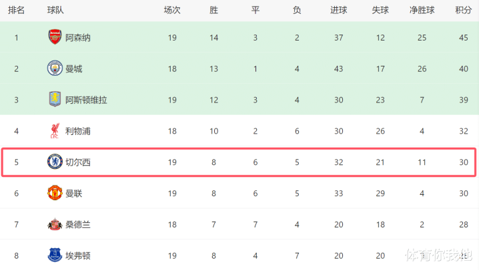Click the 排名 column header
The height and width of the screenshot is (270, 479).
17,10
